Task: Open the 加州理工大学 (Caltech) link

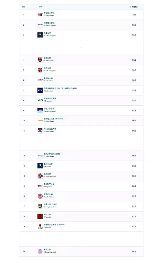Action: (53, 119)
